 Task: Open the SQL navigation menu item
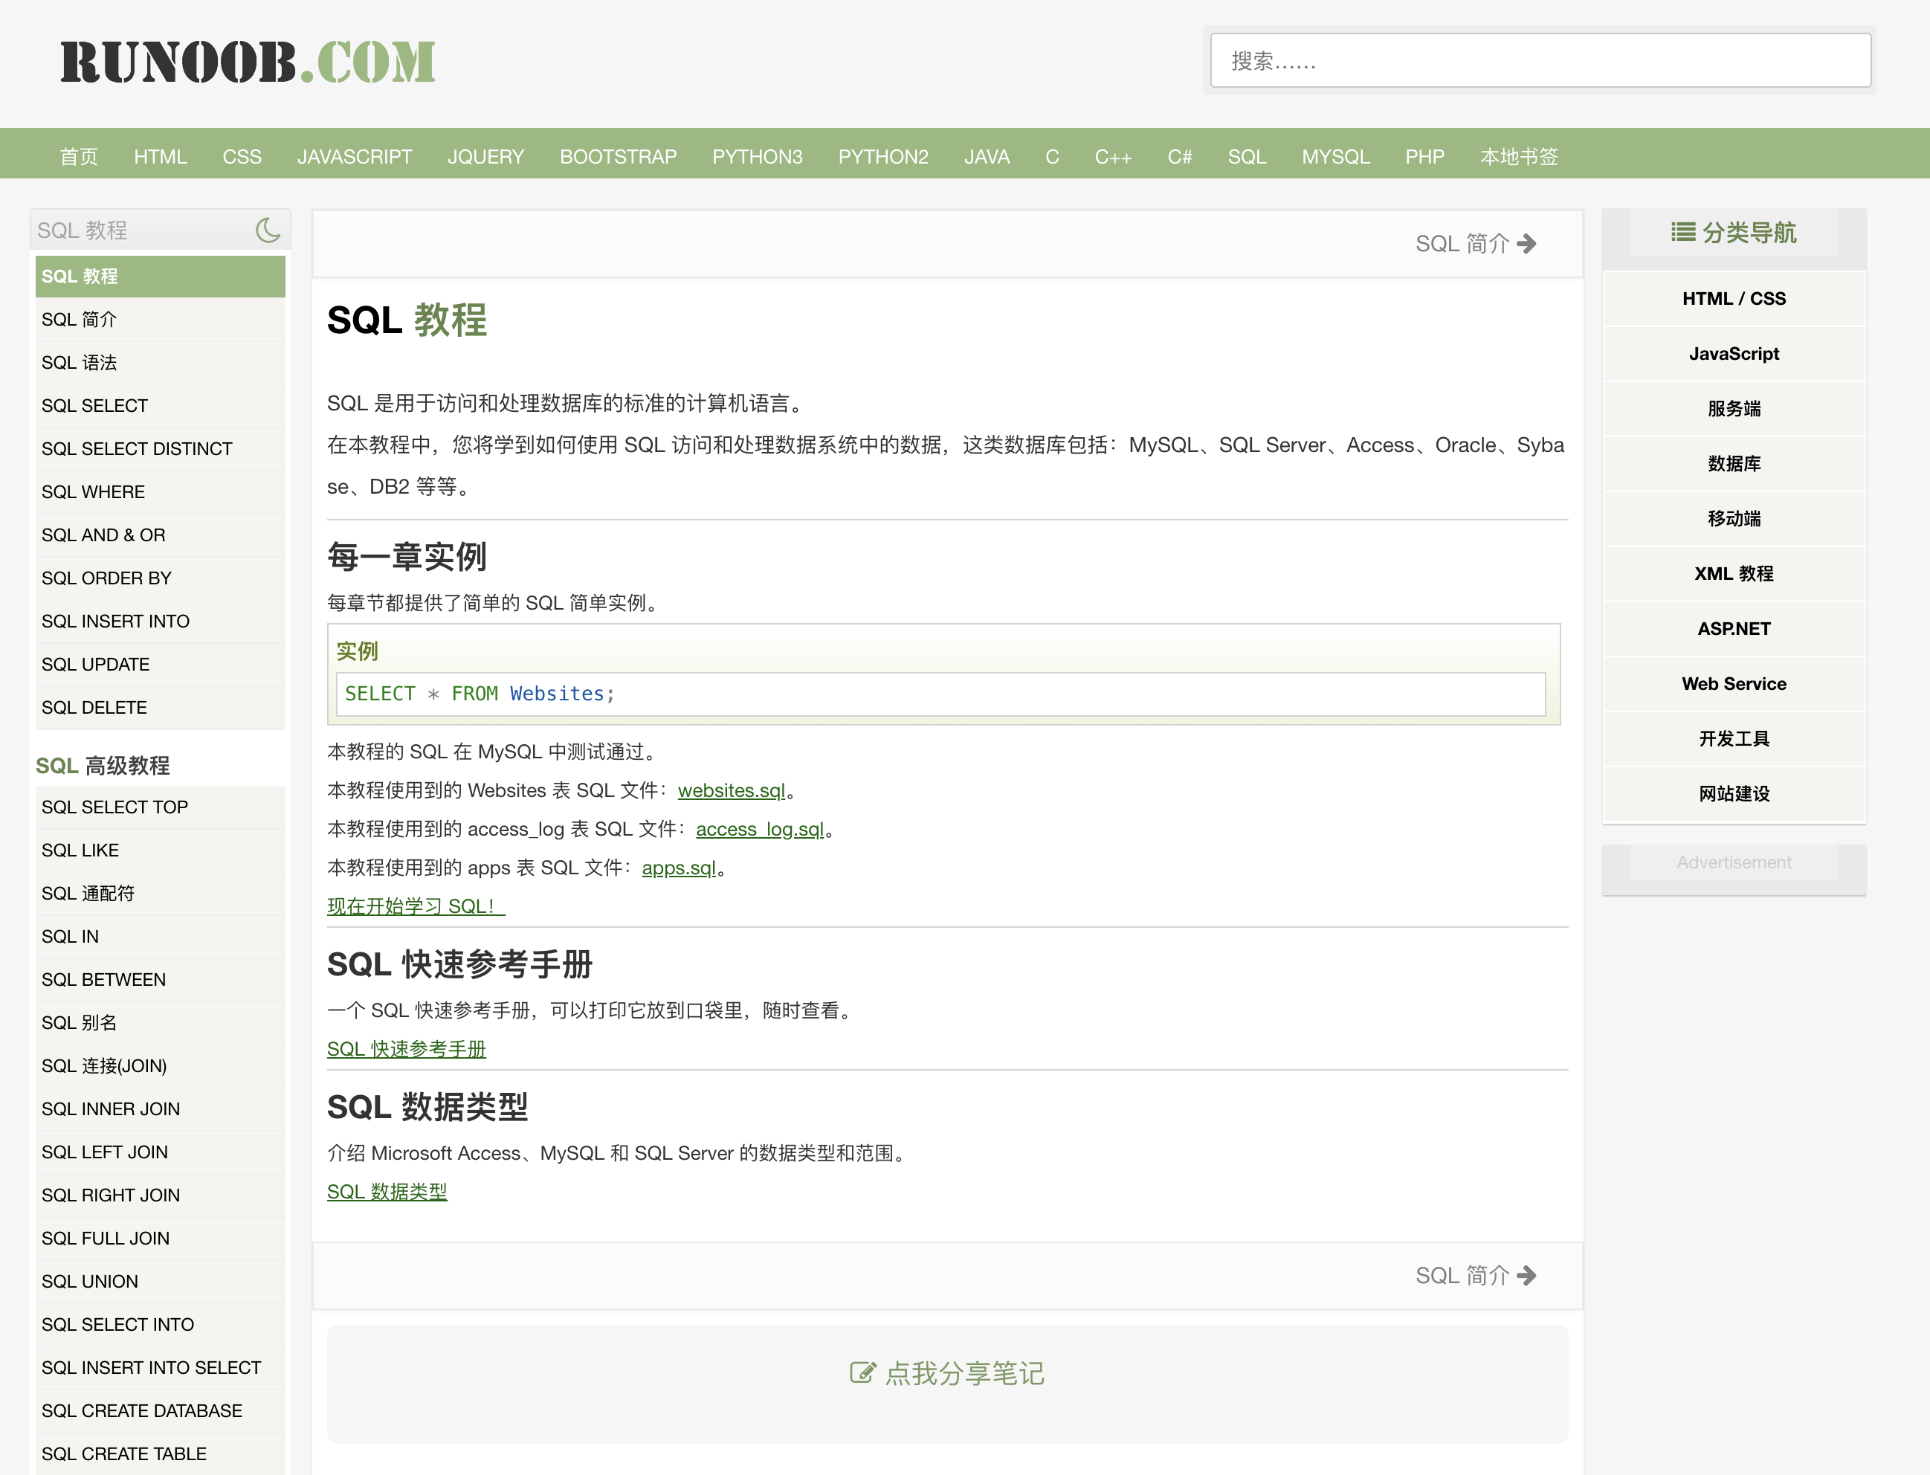click(x=1246, y=156)
